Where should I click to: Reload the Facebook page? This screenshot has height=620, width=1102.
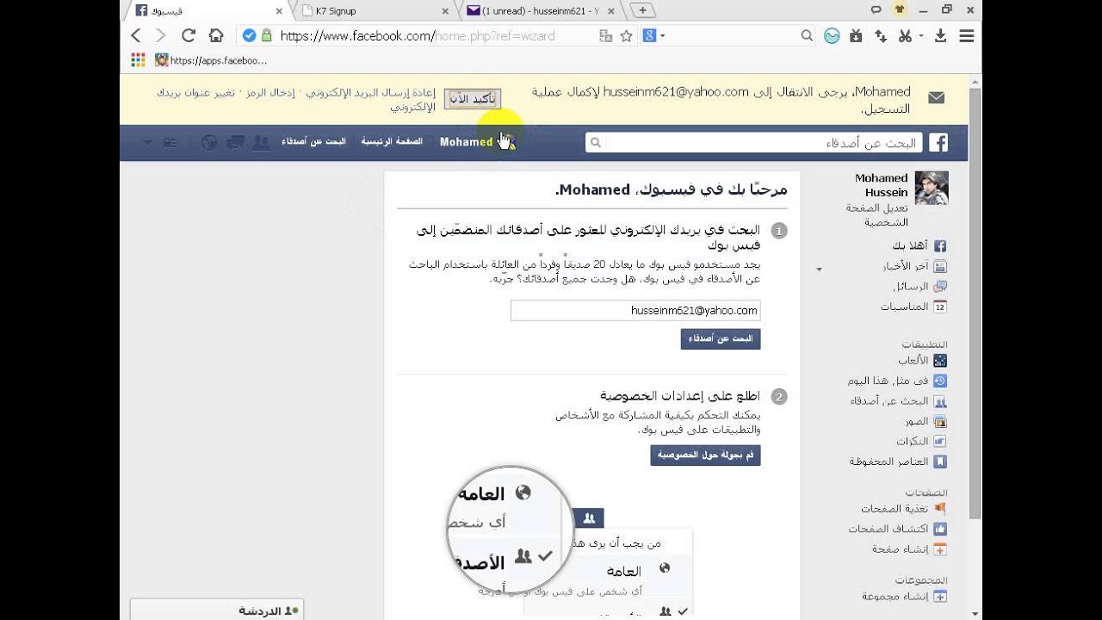click(188, 35)
